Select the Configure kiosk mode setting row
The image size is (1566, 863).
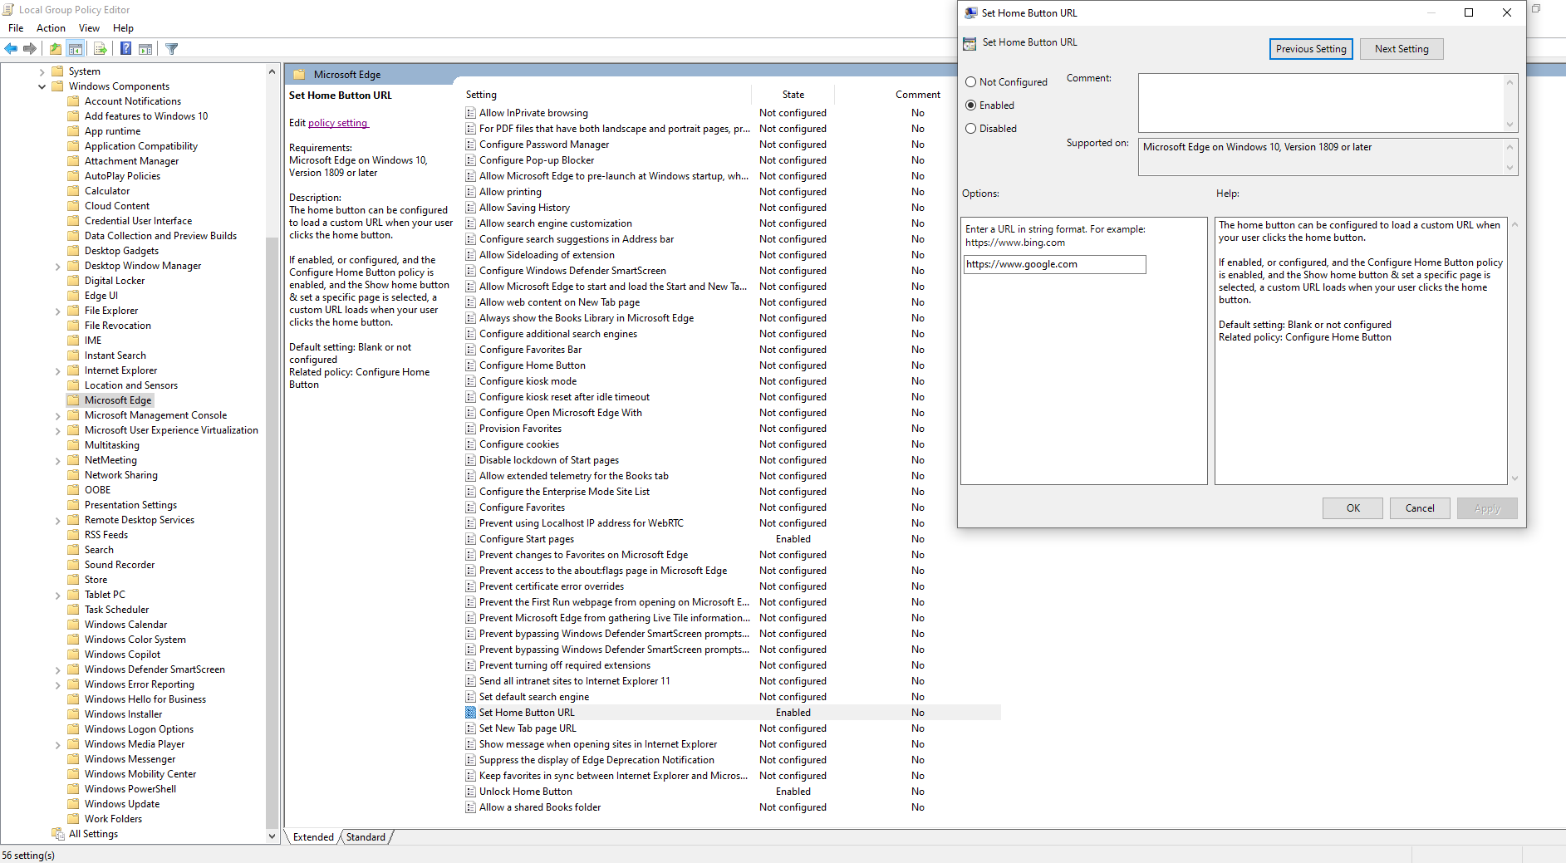tap(731, 381)
